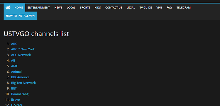Open the Big Ten Network link
220x106 pixels.
click(x=23, y=83)
